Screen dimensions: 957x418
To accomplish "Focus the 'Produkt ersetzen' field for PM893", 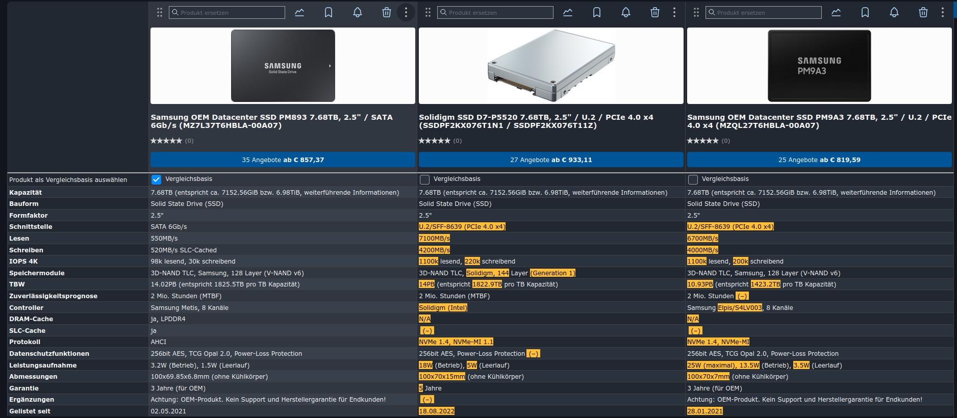I will click(227, 12).
